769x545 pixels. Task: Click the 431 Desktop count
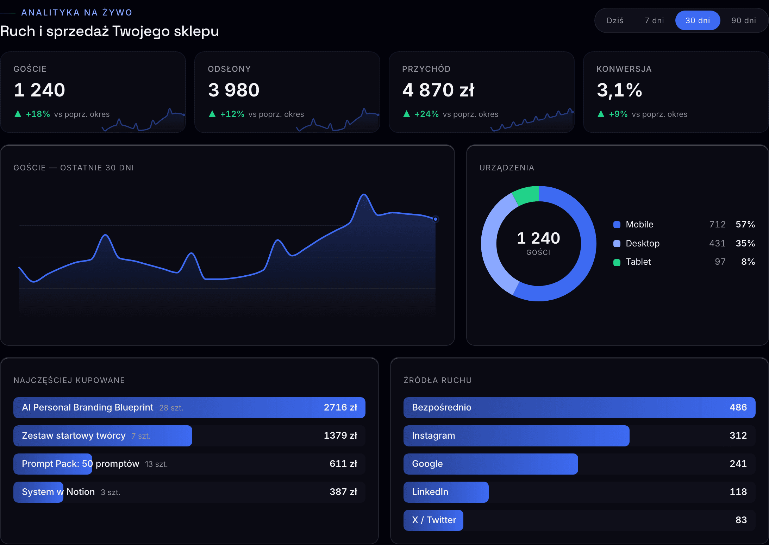tap(717, 244)
